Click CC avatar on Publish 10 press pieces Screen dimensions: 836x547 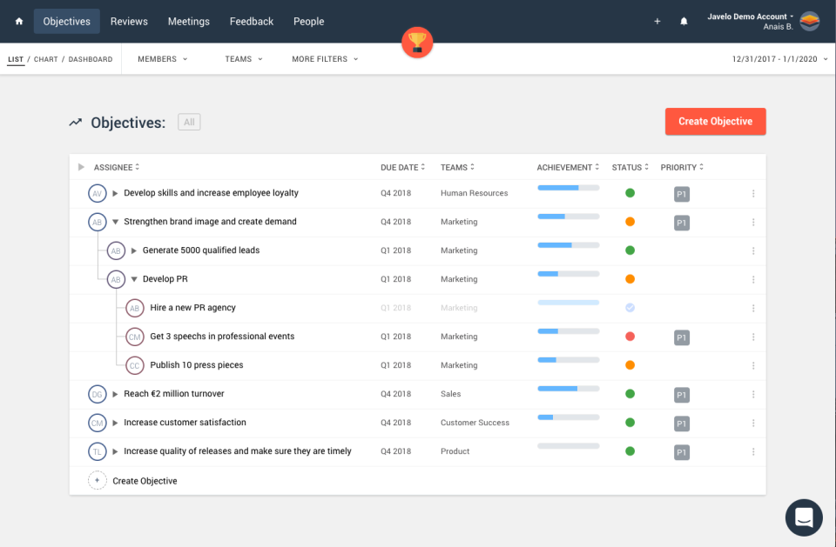coord(134,365)
